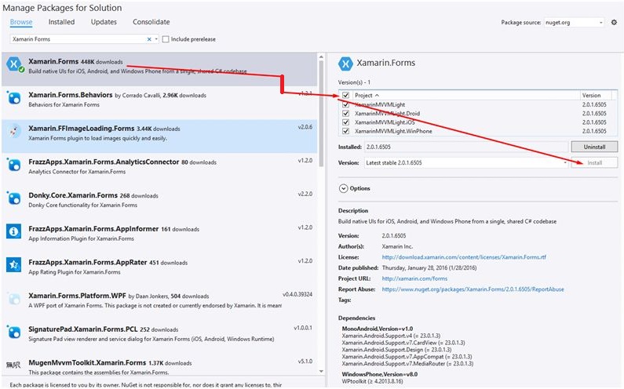
Task: Click the Version column header
Action: pos(591,96)
